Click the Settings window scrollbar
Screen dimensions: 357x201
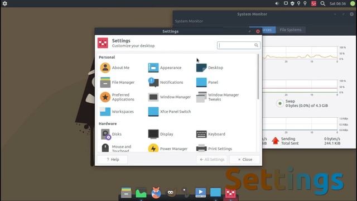pos(258,76)
